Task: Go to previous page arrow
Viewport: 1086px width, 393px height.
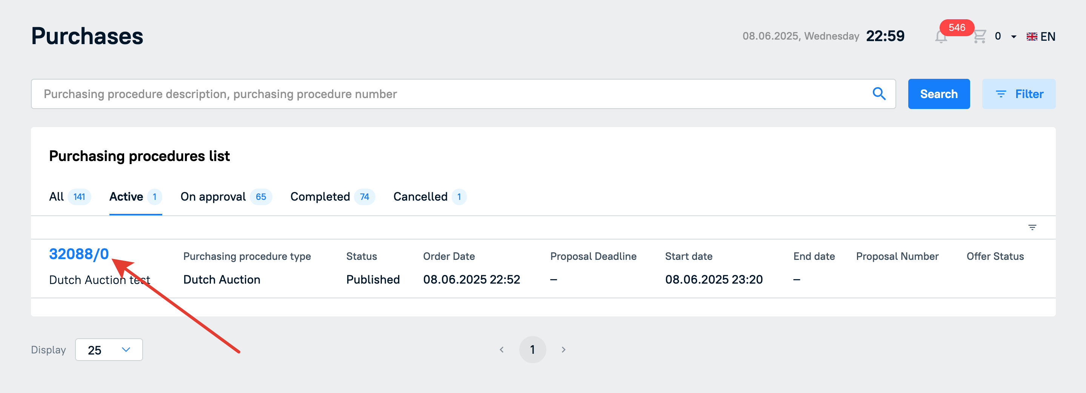Action: point(501,350)
